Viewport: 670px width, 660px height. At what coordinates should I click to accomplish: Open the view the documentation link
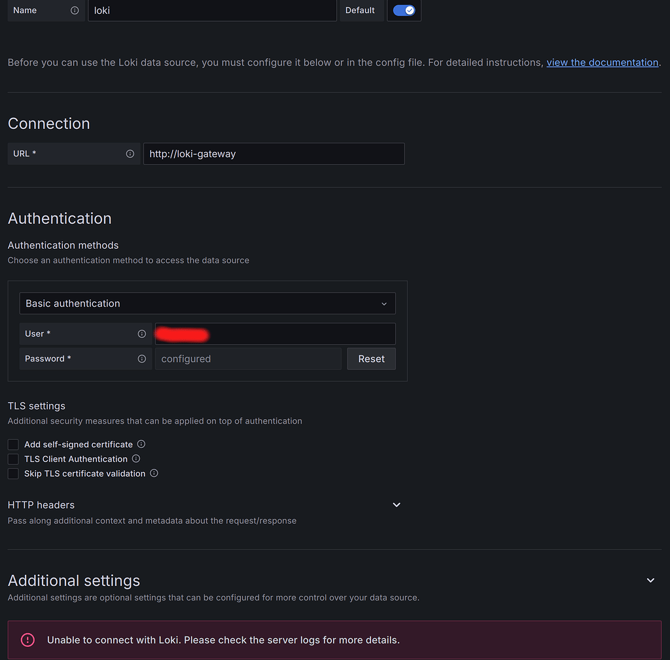point(602,62)
